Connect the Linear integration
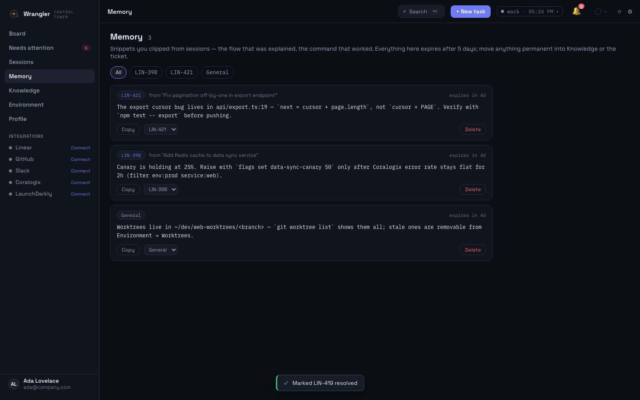640x400 pixels. click(80, 148)
